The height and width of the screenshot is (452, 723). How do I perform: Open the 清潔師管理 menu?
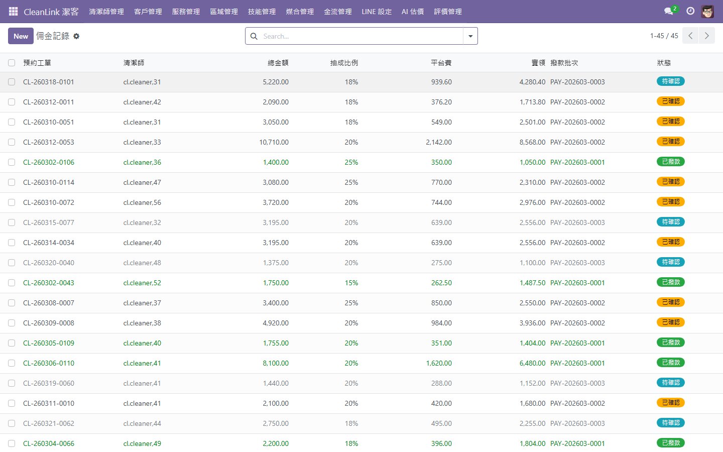[x=106, y=12]
